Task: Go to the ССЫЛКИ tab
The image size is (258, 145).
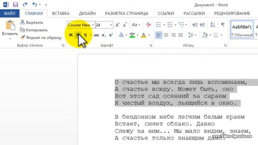Action: point(166,13)
